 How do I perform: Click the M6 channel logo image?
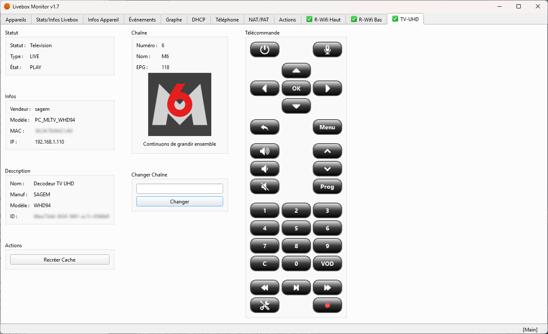180,104
